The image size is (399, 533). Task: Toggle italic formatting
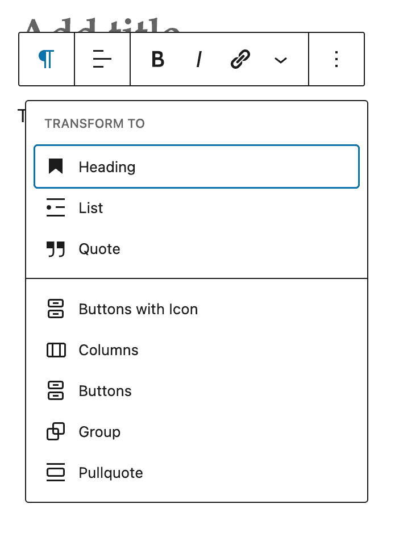click(199, 59)
